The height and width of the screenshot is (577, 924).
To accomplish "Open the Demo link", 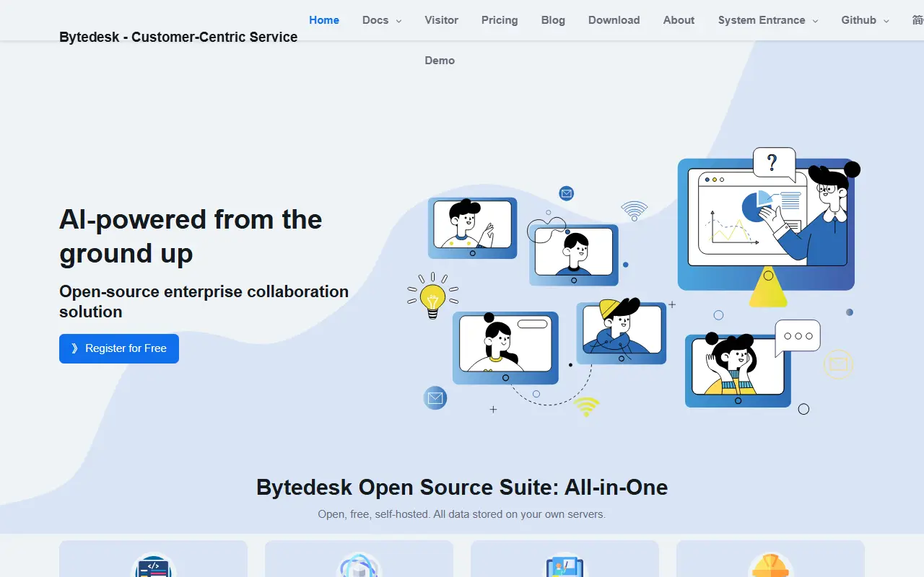I will 440,61.
